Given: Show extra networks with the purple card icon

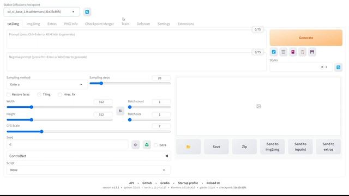Looking at the screenshot, I should pyautogui.click(x=293, y=52).
